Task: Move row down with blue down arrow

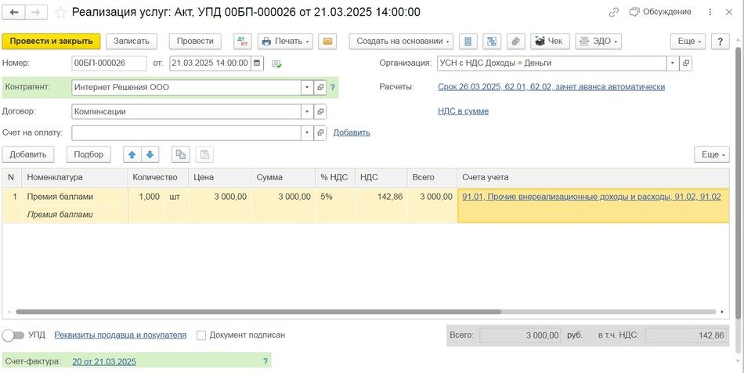Action: coord(150,154)
